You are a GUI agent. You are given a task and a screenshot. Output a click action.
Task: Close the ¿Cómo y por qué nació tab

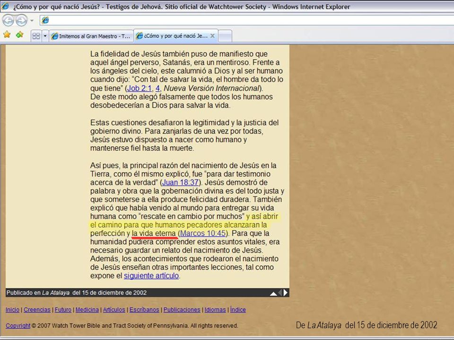[212, 36]
